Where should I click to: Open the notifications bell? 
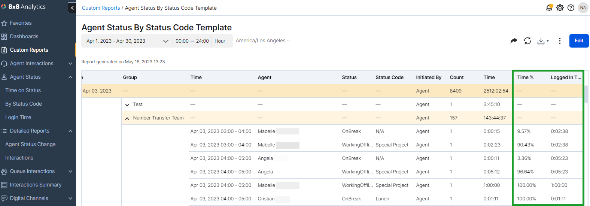pyautogui.click(x=549, y=7)
